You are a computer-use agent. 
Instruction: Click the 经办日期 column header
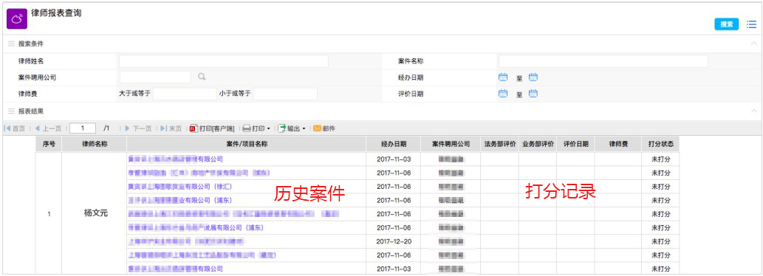(394, 145)
